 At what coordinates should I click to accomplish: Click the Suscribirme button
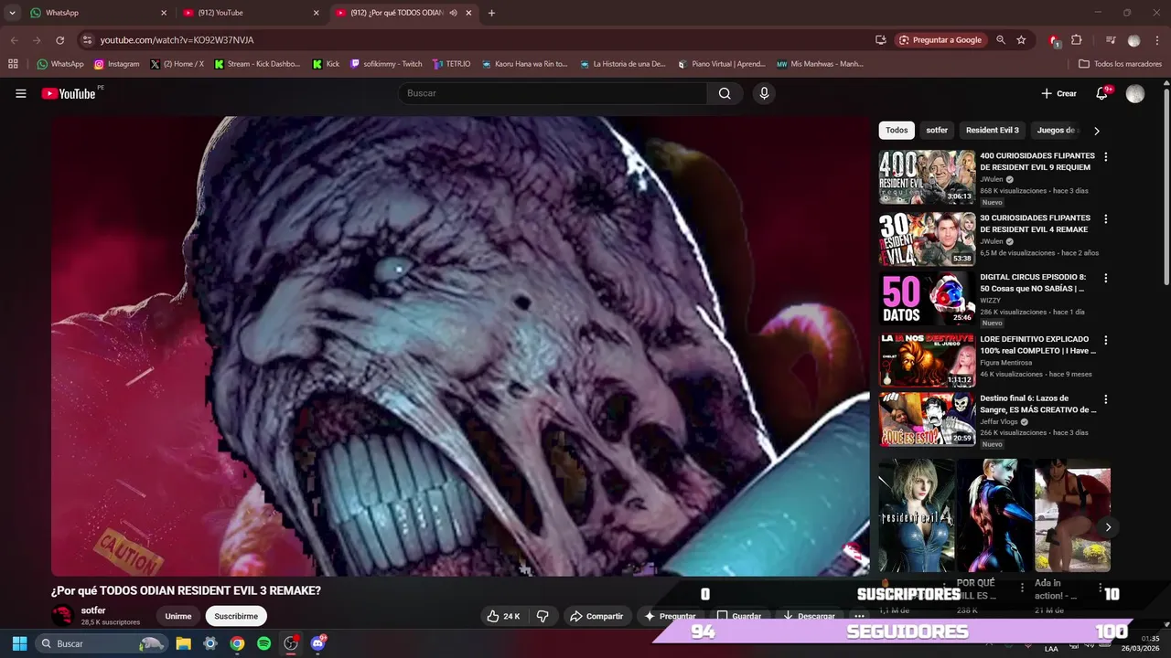pos(236,616)
